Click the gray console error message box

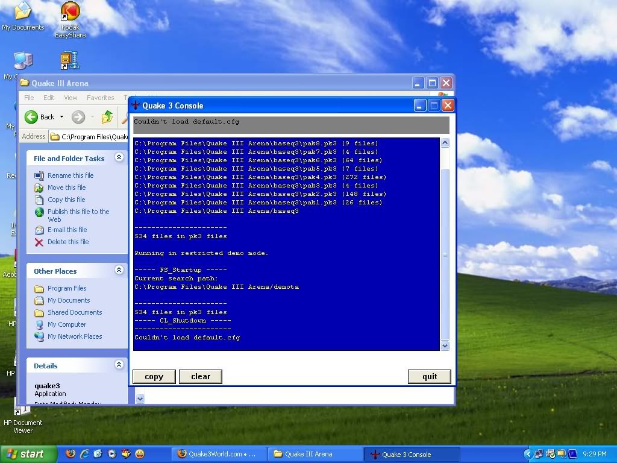tap(291, 125)
